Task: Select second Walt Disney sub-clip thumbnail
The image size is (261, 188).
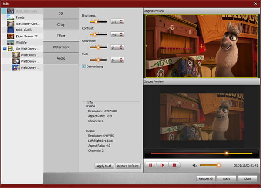Action: pos(16,61)
